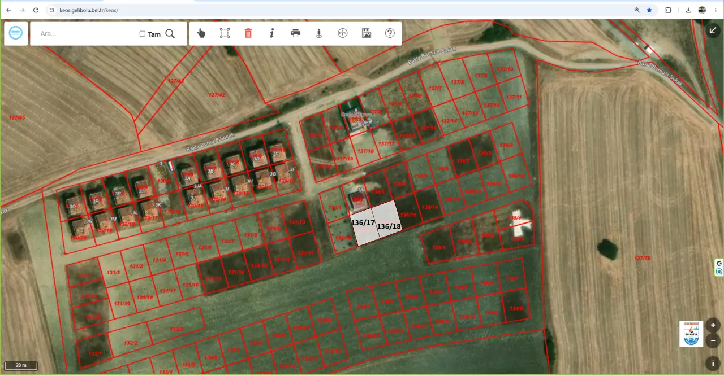The image size is (724, 376).
Task: Open map attribution info button
Action: pyautogui.click(x=713, y=363)
